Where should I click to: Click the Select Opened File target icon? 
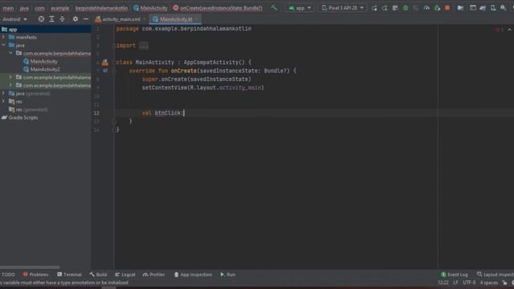click(41, 19)
